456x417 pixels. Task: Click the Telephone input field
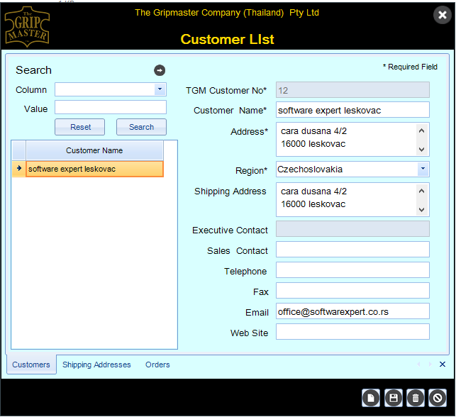point(352,270)
